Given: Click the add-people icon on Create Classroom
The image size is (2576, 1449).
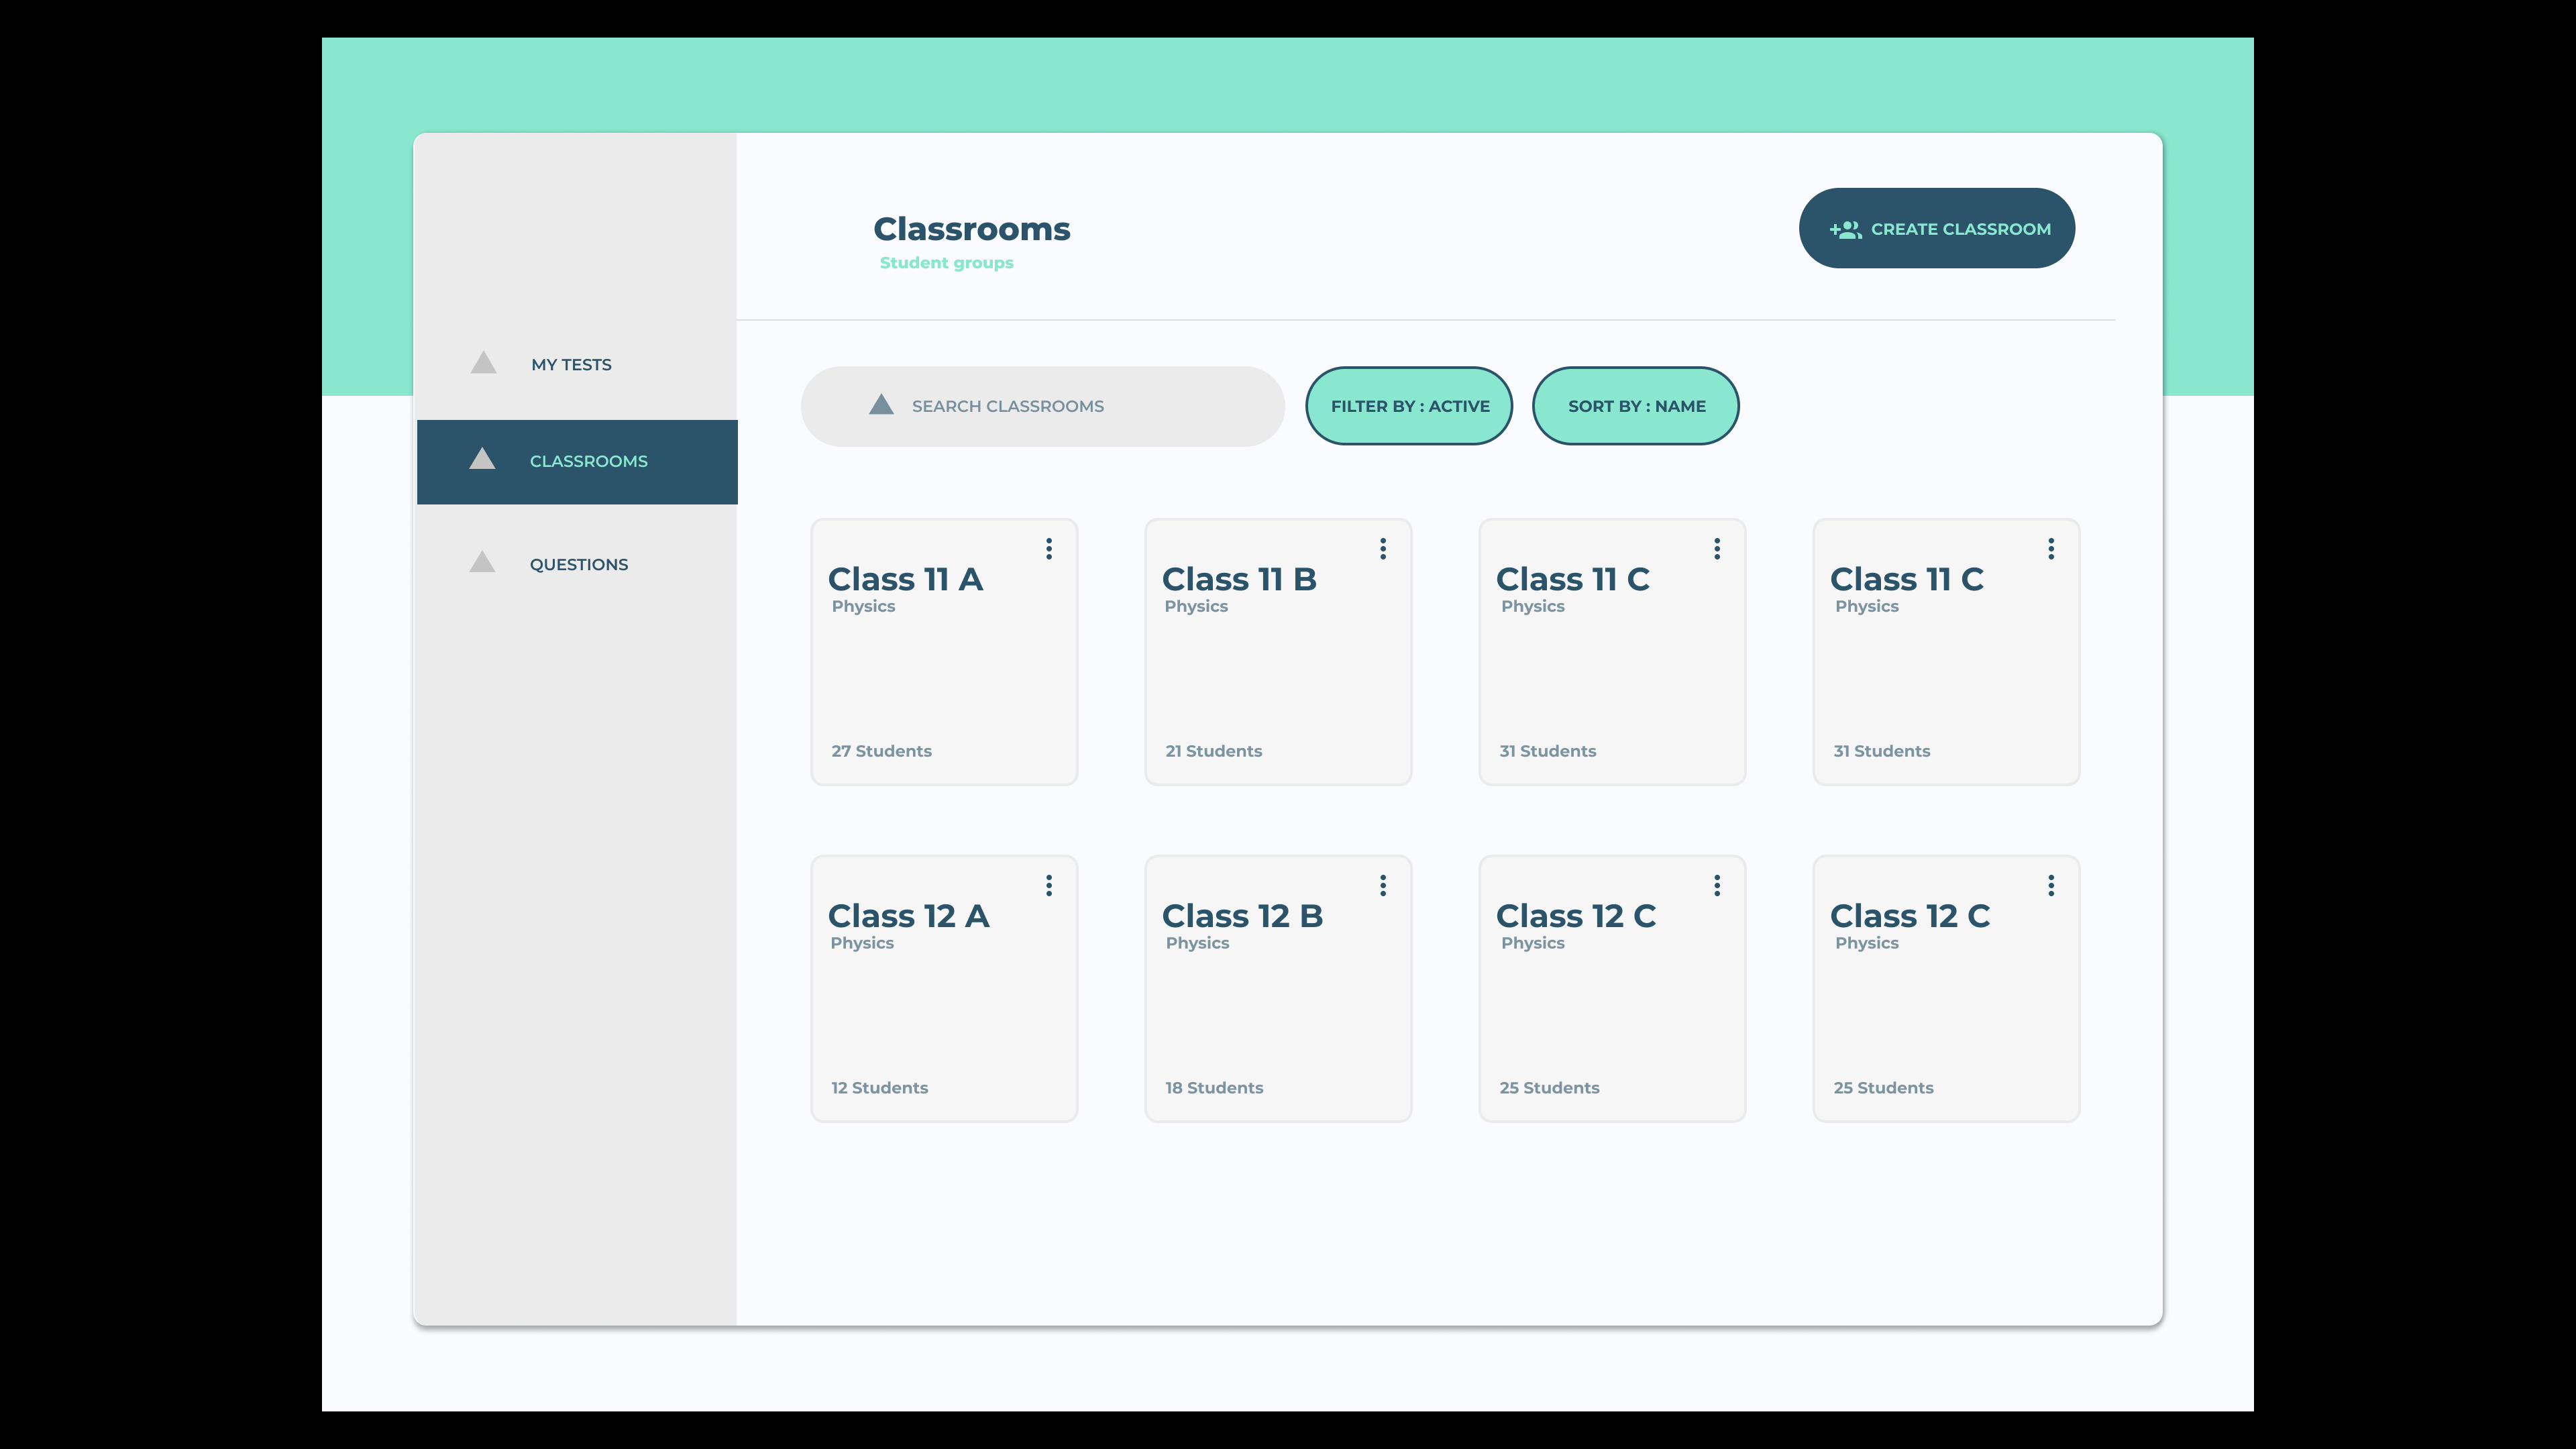Looking at the screenshot, I should [1845, 229].
